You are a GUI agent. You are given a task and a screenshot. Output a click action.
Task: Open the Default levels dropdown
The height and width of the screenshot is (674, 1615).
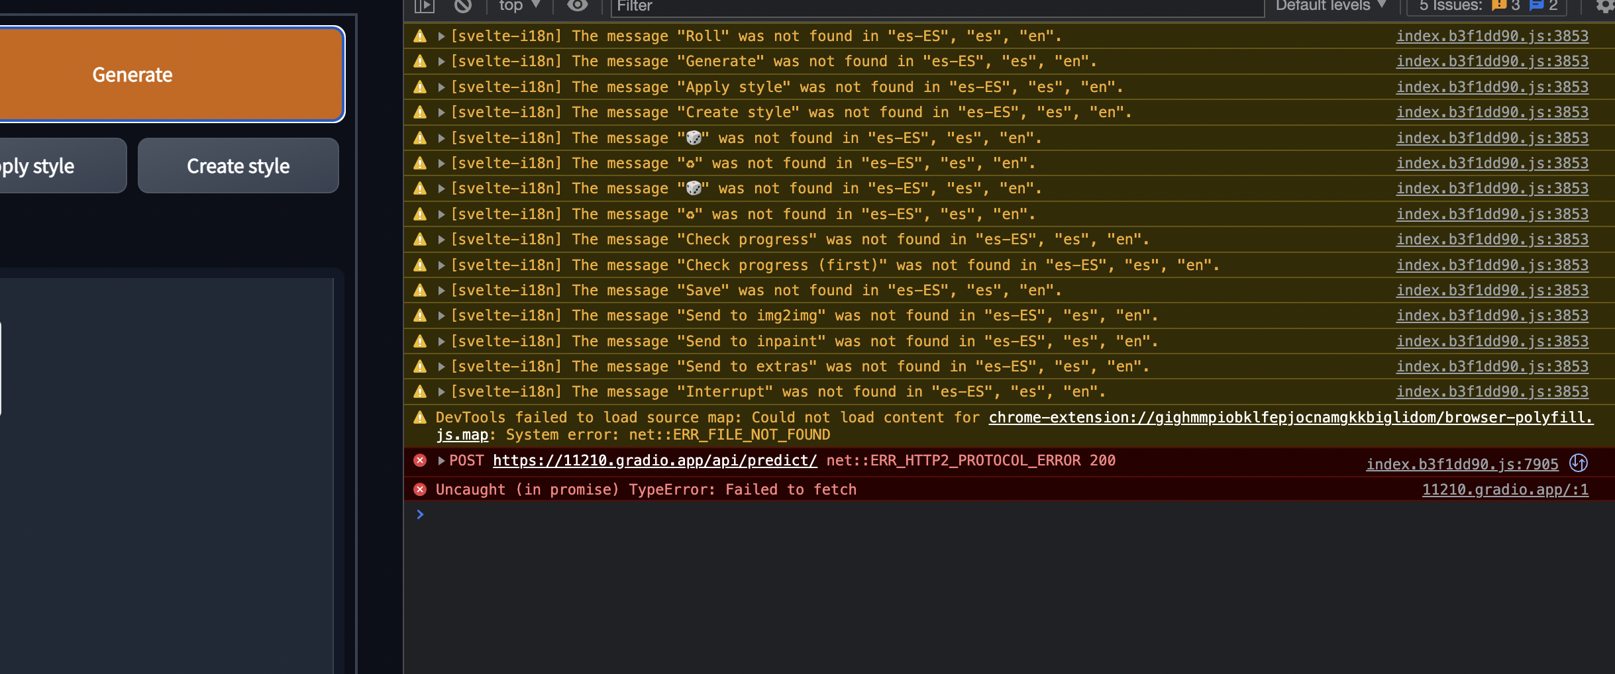click(x=1330, y=5)
